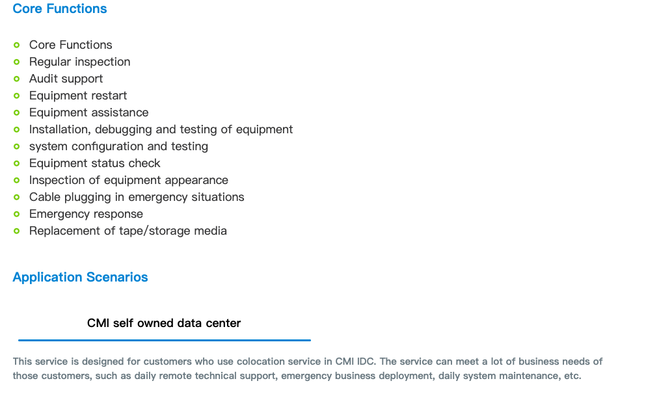Click Installation, debugging and testing of equipment
The width and height of the screenshot is (646, 394).
[x=161, y=129]
